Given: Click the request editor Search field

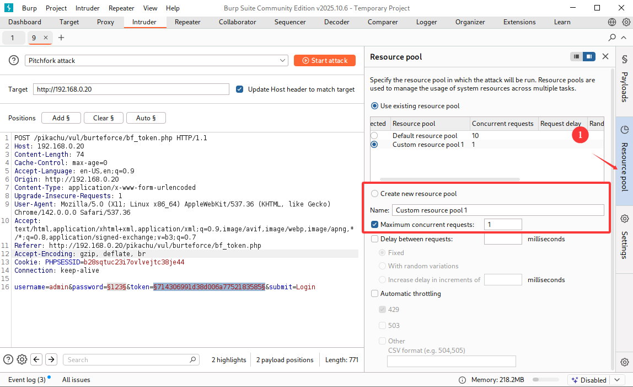Looking at the screenshot, I should tap(131, 359).
